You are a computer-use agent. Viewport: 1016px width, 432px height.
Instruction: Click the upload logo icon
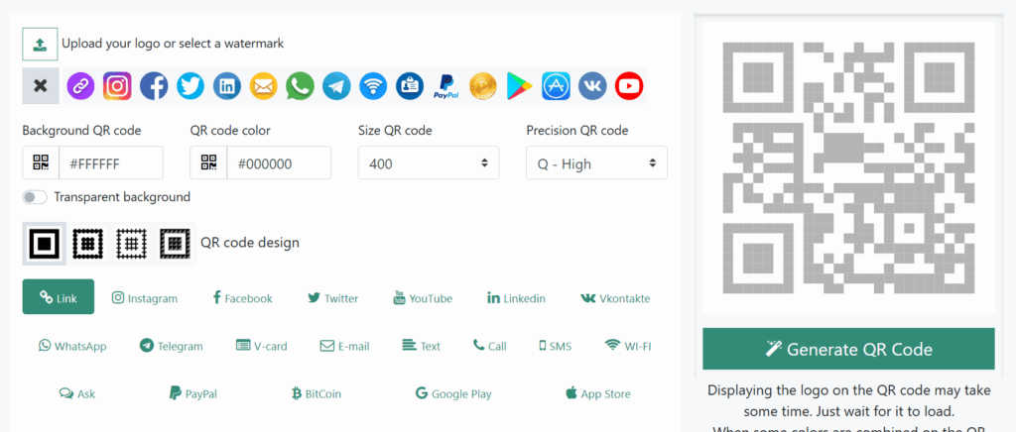tap(40, 44)
